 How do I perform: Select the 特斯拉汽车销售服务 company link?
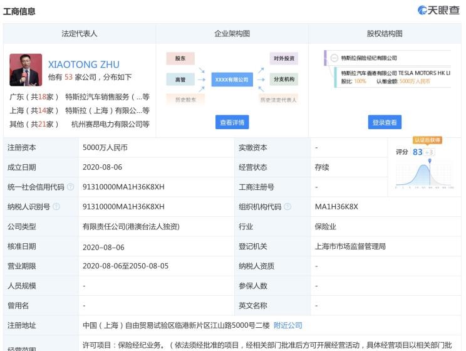(107, 97)
